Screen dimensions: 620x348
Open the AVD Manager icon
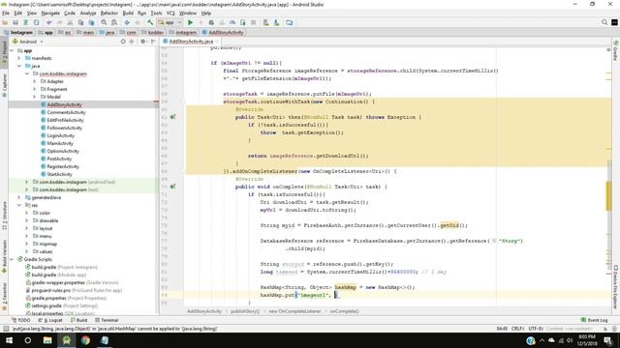tap(265, 23)
